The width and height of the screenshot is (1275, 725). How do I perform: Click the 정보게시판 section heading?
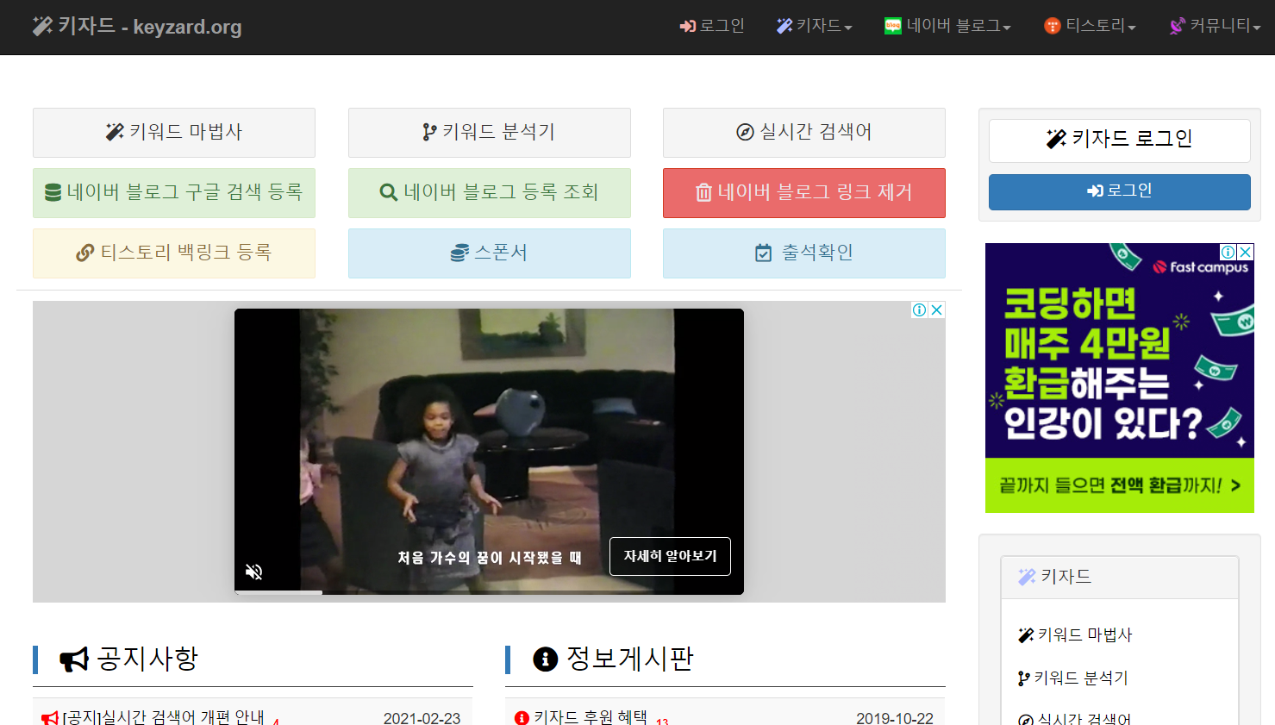(613, 659)
